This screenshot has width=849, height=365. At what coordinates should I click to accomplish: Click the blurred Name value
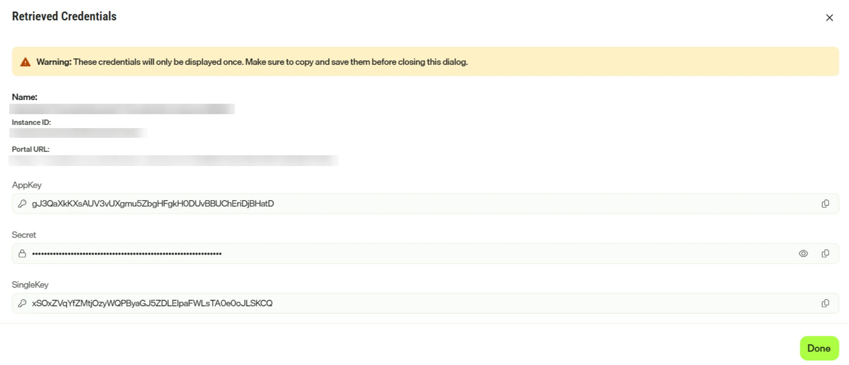coord(122,109)
